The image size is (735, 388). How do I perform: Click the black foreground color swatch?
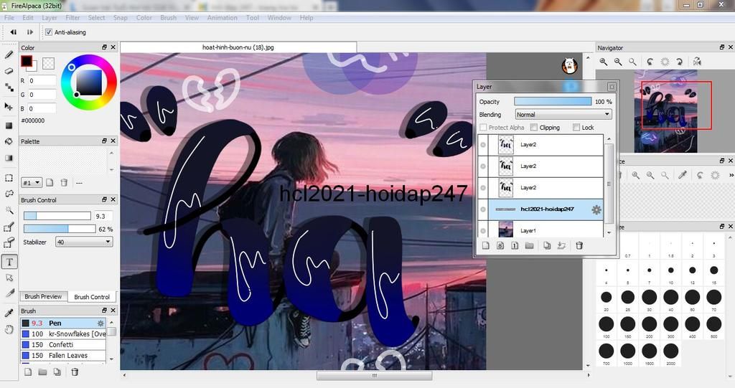[x=27, y=61]
